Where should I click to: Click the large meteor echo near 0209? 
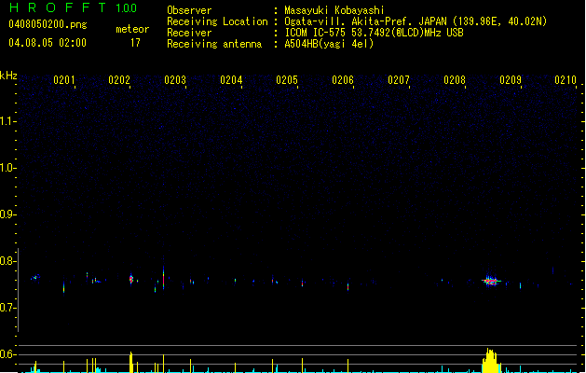(x=491, y=281)
